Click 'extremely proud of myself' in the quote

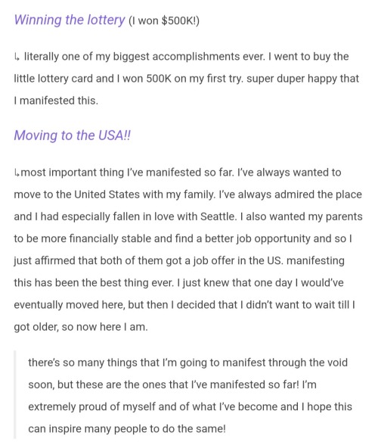pyautogui.click(x=92, y=407)
